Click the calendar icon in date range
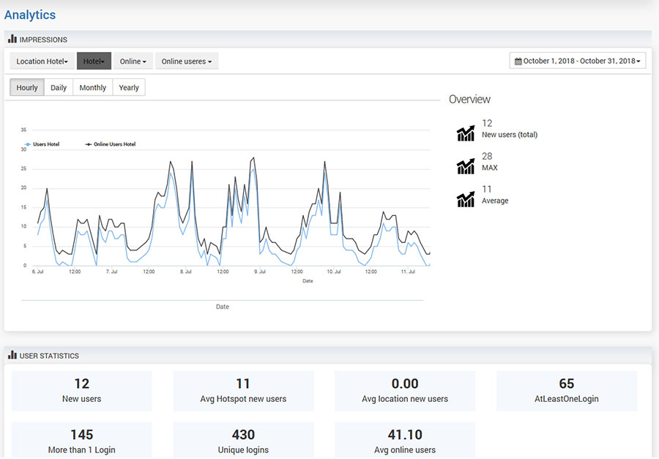659x459 pixels. pyautogui.click(x=518, y=61)
